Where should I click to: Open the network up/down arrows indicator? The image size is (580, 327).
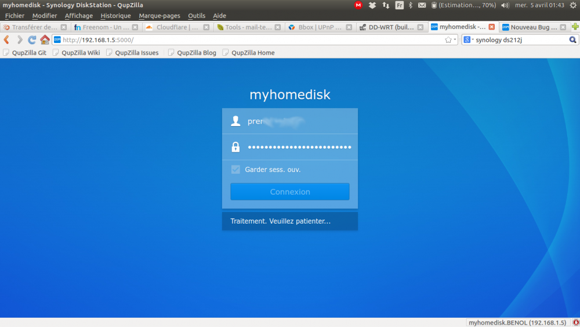point(386,5)
